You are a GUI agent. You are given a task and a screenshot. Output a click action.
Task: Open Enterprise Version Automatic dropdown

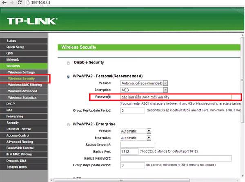click(136, 131)
